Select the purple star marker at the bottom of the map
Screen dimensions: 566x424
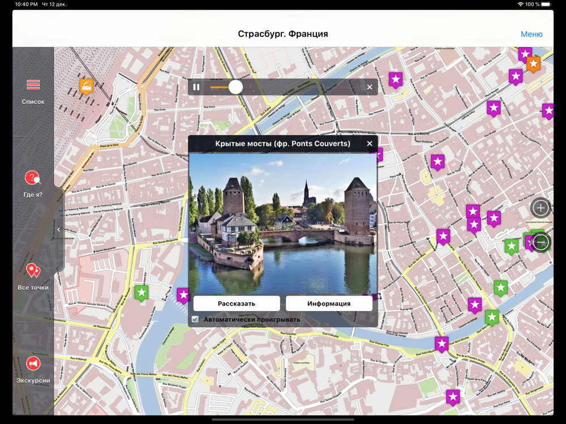[x=453, y=397]
